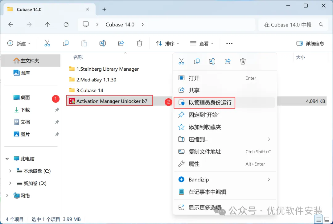Open the Bandizip submenu

coord(269,179)
